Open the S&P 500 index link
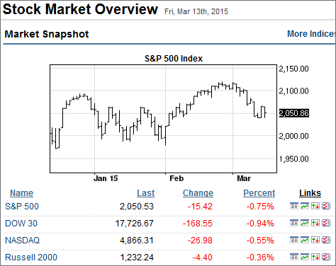The width and height of the screenshot is (336, 266). click(22, 207)
